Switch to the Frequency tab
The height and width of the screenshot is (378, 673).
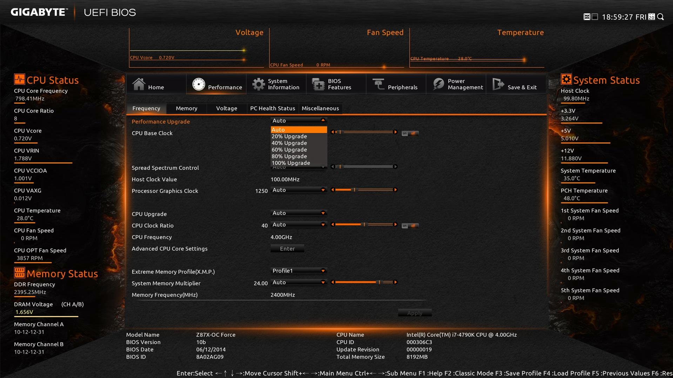pos(146,108)
